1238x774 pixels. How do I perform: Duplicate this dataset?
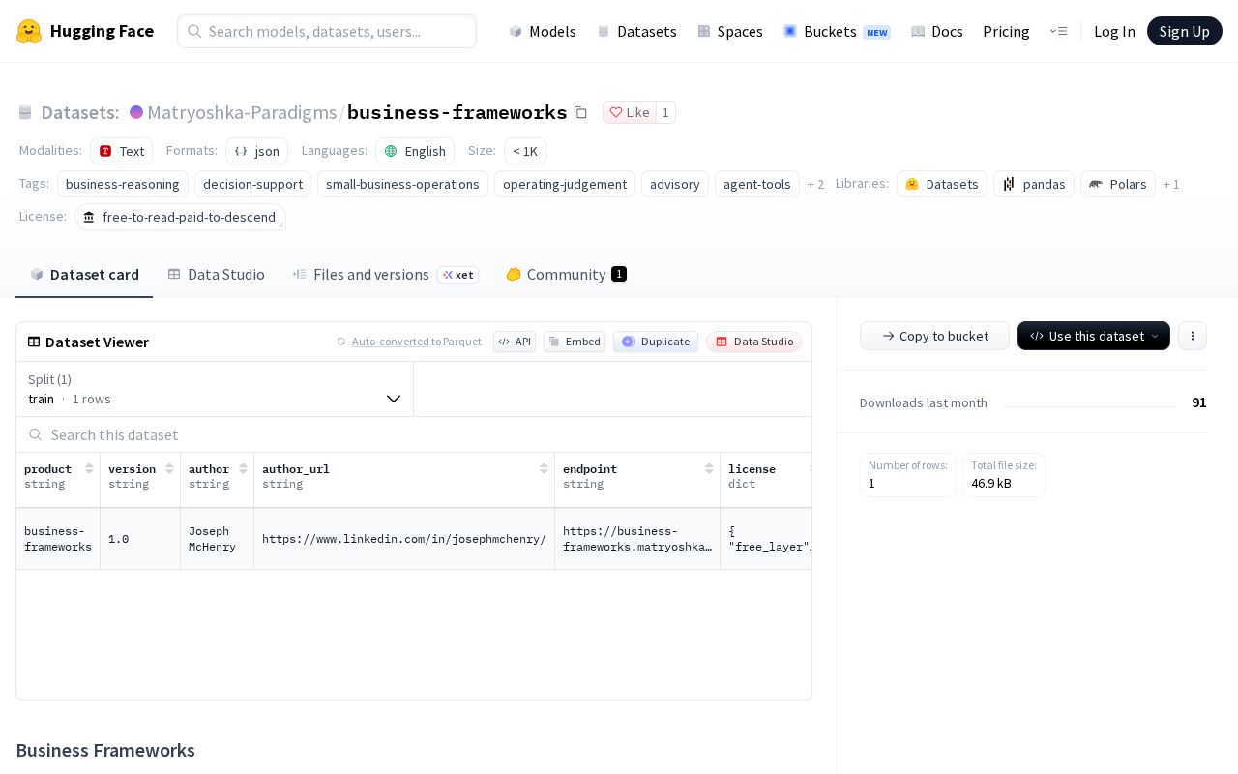click(x=656, y=342)
